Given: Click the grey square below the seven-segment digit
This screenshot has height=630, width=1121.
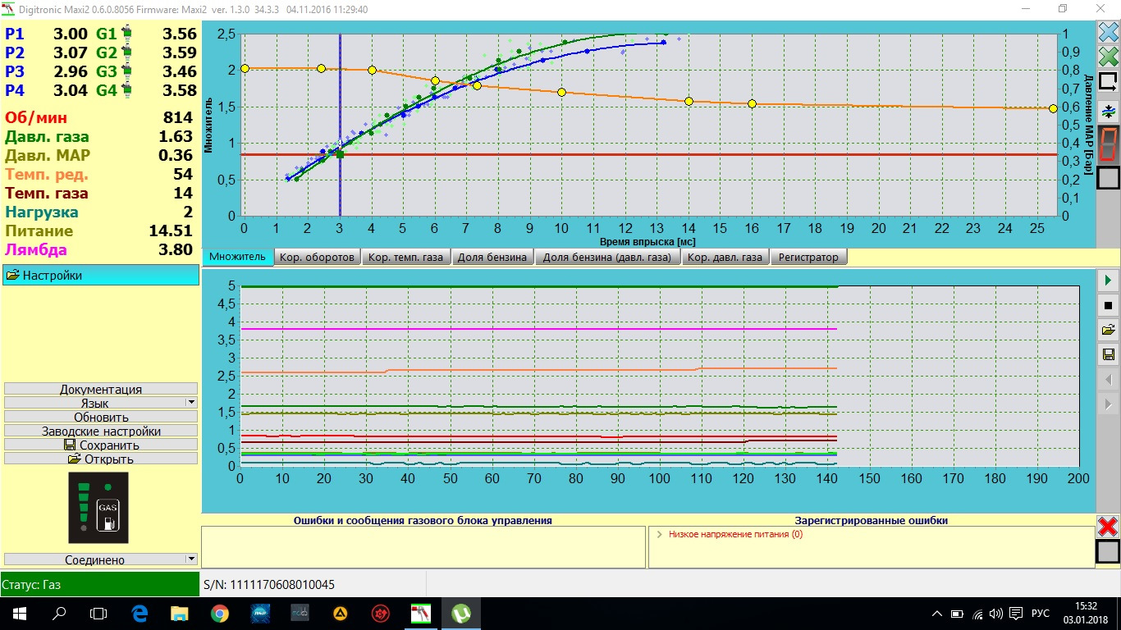Looking at the screenshot, I should pyautogui.click(x=1108, y=177).
